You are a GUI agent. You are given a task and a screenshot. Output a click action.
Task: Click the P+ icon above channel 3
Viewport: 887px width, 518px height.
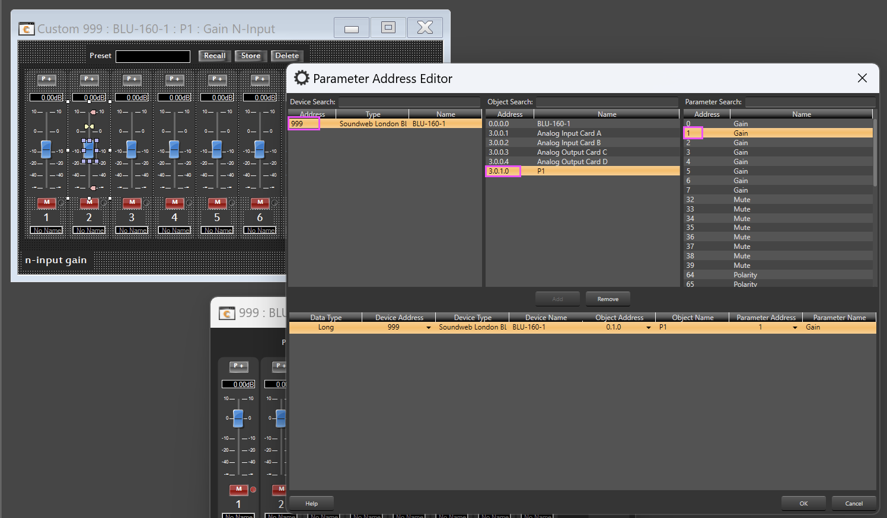pyautogui.click(x=132, y=79)
